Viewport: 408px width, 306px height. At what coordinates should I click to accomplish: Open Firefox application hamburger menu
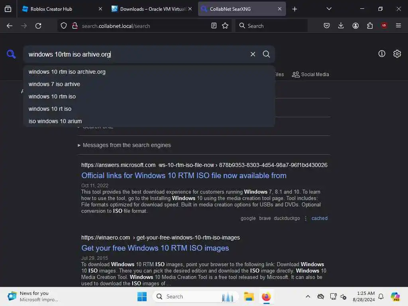[398, 25]
